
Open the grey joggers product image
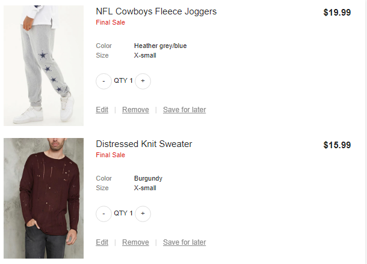click(43, 65)
